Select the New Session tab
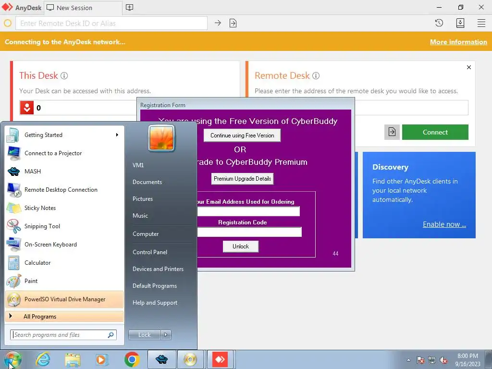Screen dimensions: 492x369 click(x=83, y=8)
